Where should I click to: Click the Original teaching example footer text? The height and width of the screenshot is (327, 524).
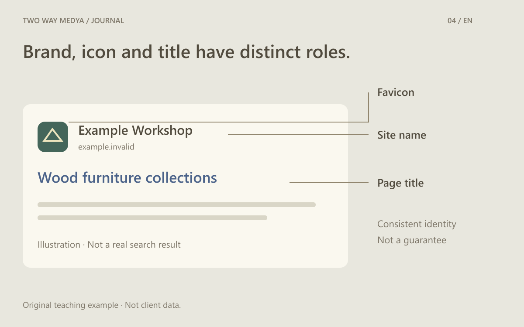(x=102, y=305)
